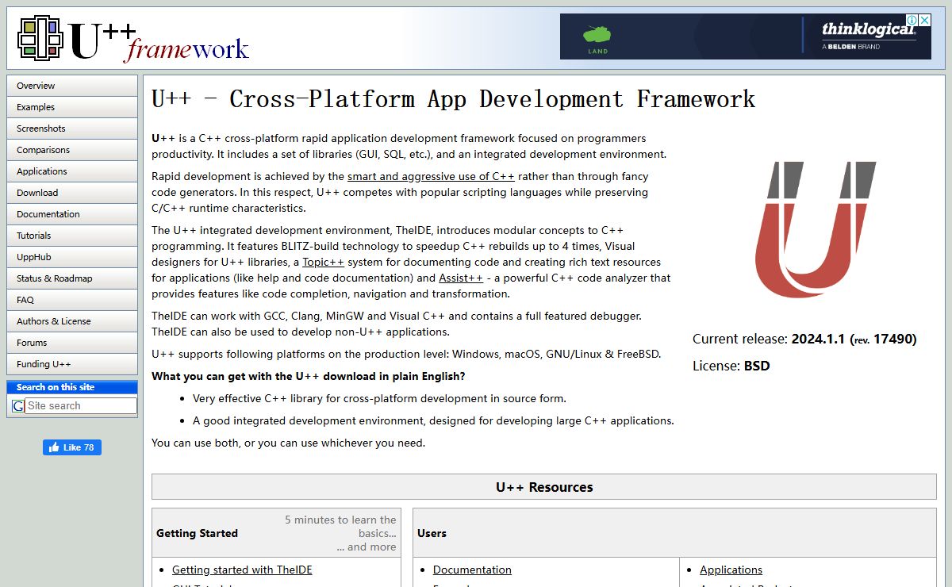Close the ad with the X icon
This screenshot has width=952, height=587.
[924, 20]
